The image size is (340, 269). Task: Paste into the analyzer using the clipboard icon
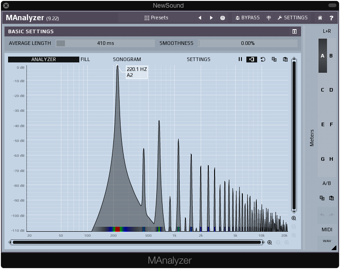[x=285, y=59]
